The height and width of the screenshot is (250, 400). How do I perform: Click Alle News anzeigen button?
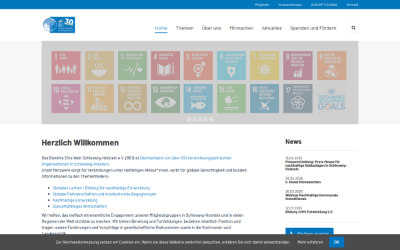[309, 231]
